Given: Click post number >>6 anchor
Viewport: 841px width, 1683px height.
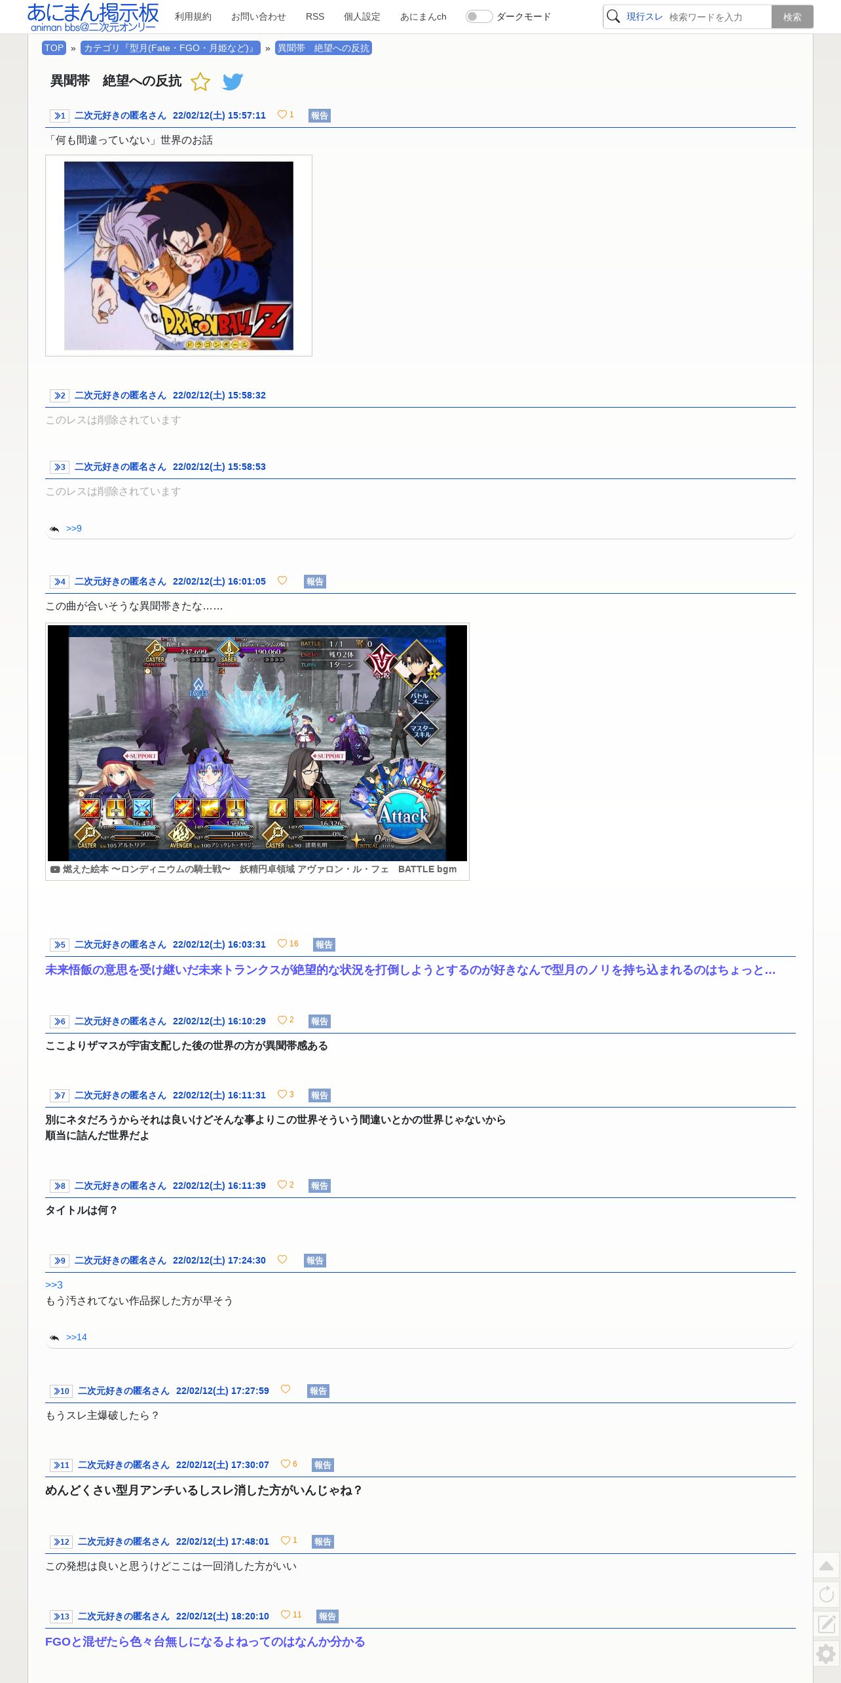Looking at the screenshot, I should click(x=60, y=1022).
